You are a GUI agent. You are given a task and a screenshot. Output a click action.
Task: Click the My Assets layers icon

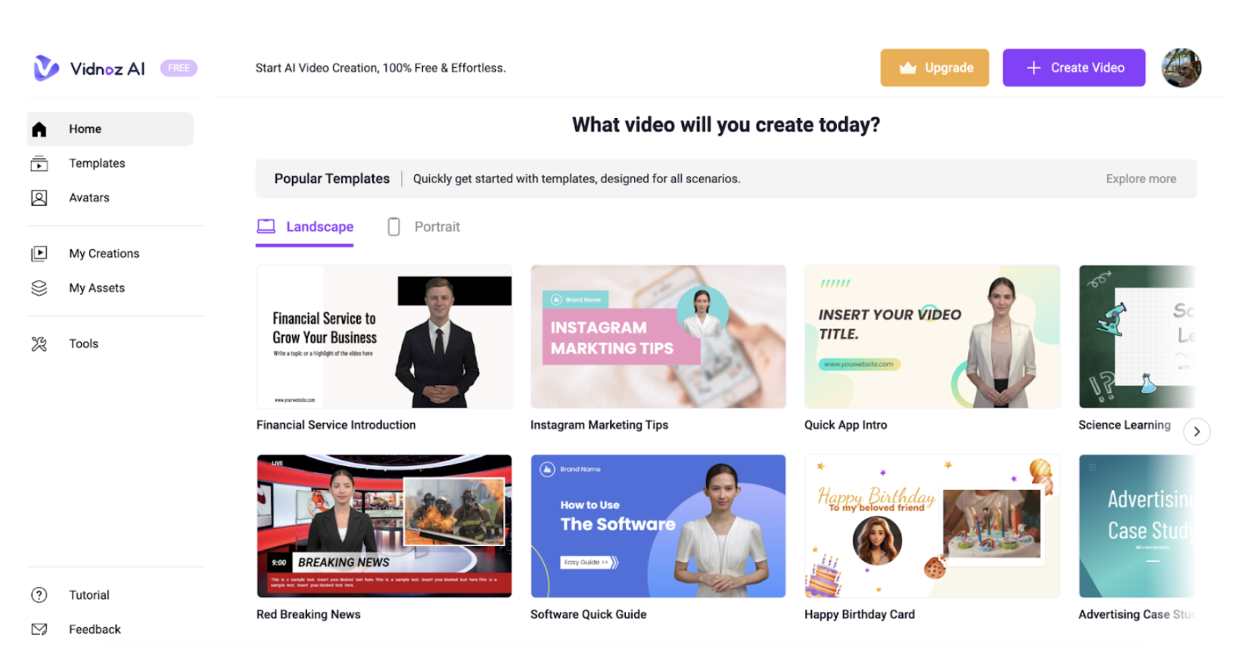click(x=39, y=288)
